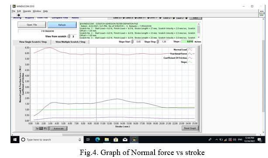Click the Coefficient Of Friction legend line sample
The height and width of the screenshot is (158, 268).
point(190,58)
